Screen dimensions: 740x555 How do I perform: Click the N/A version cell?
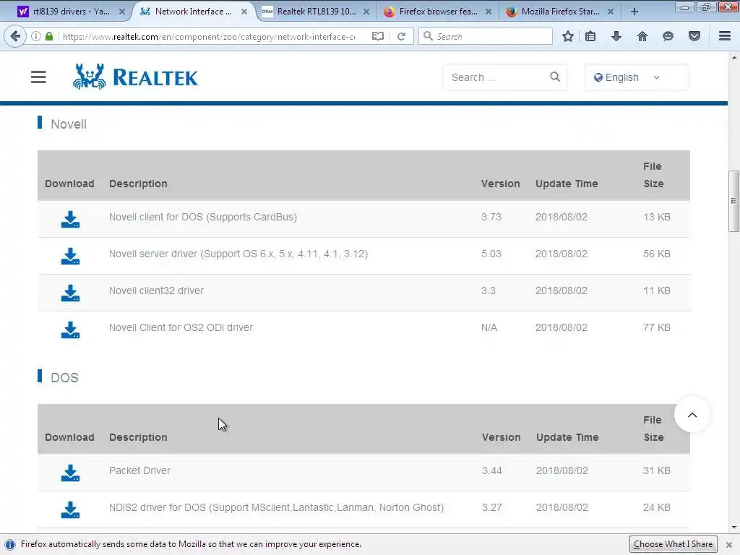[489, 327]
